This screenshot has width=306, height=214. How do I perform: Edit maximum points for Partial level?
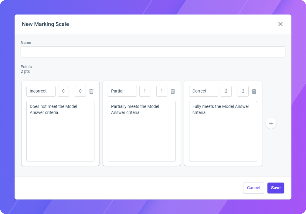162,91
